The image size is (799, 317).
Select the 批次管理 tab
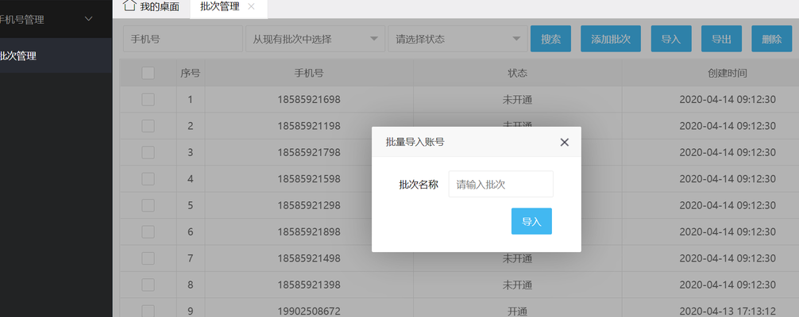[x=220, y=7]
